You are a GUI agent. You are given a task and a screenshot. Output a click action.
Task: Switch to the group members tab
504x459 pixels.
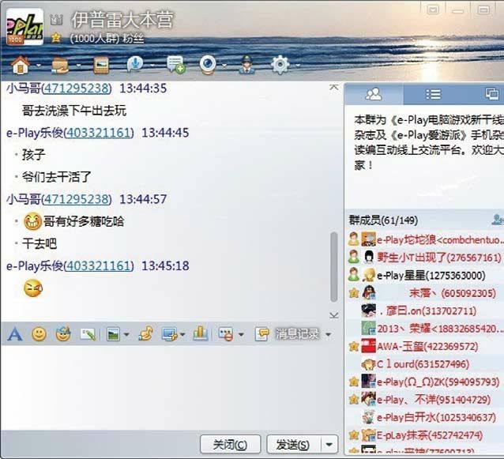[x=374, y=94]
